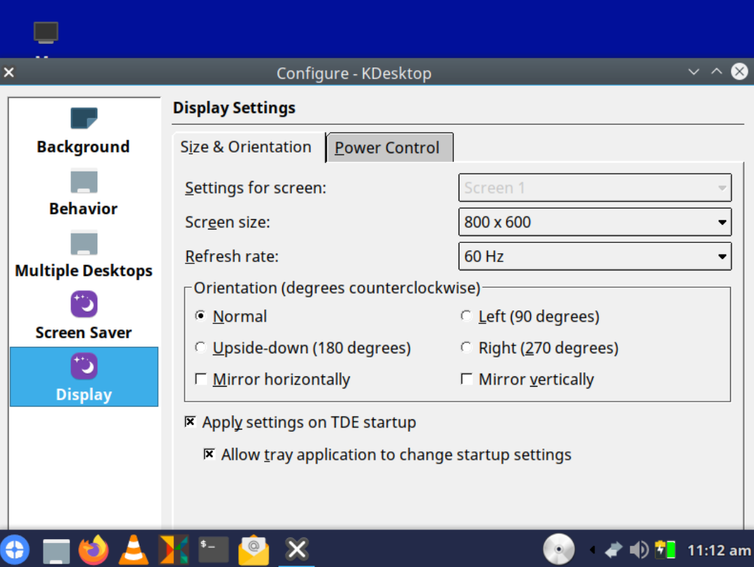Screen dimensions: 754x567
Task: Enable Mirror horizontally
Action: click(272, 379)
